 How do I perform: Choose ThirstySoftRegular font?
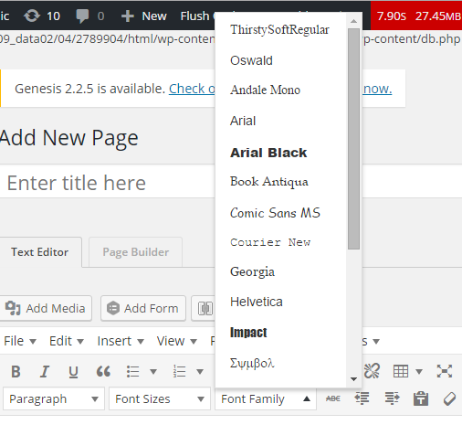[280, 30]
